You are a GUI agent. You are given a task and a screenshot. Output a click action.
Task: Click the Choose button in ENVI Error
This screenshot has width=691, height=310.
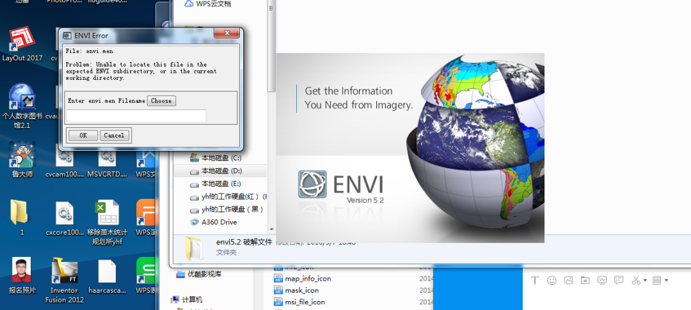161,101
